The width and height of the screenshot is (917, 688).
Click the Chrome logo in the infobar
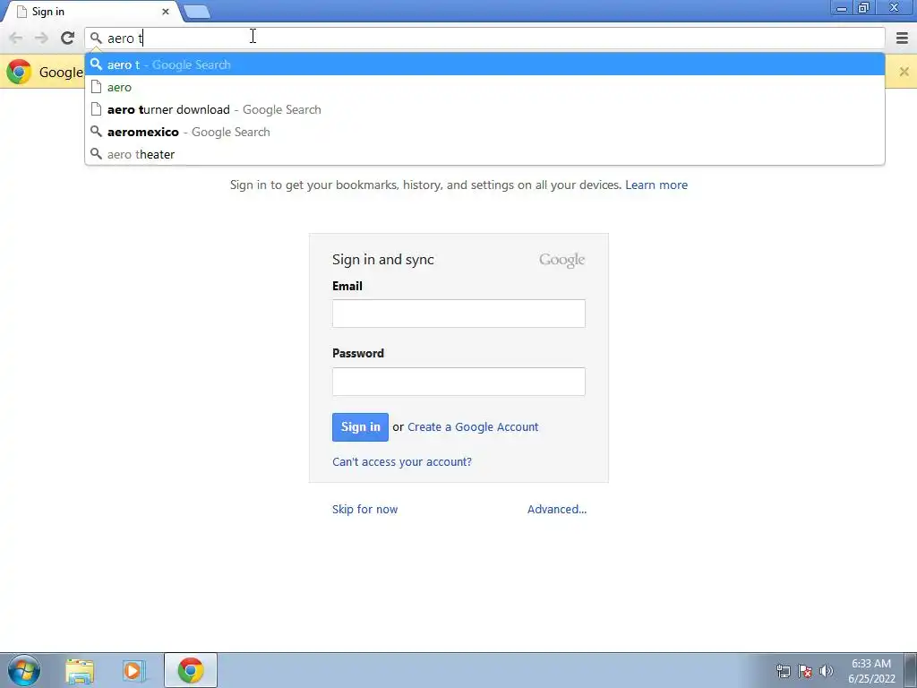[x=19, y=72]
